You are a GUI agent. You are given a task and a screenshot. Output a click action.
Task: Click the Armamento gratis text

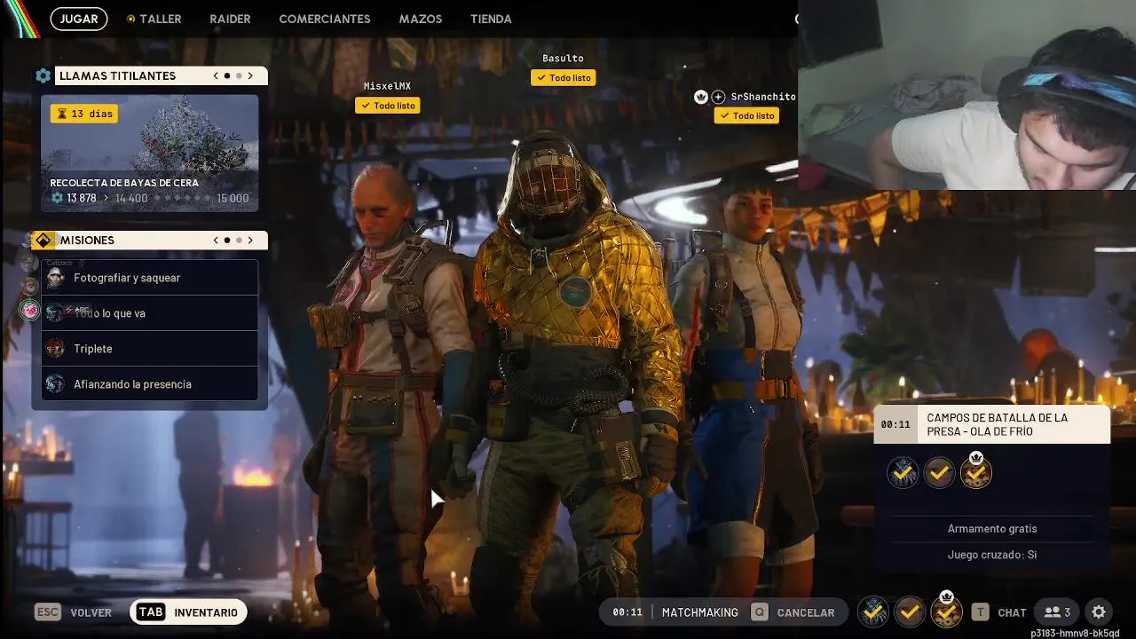point(992,528)
